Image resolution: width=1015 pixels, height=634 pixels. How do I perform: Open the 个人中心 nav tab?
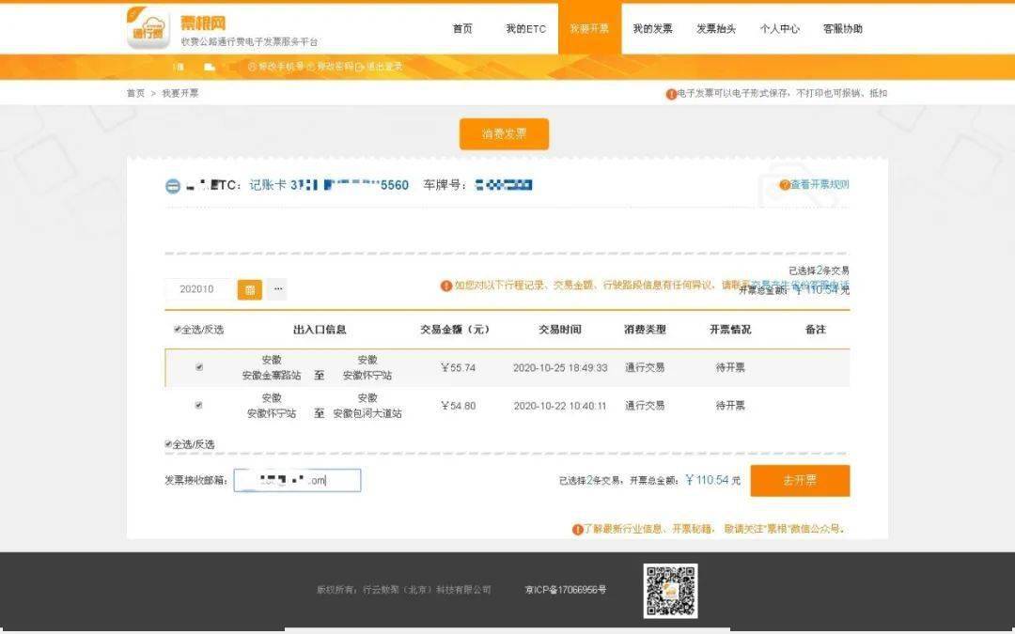point(779,28)
